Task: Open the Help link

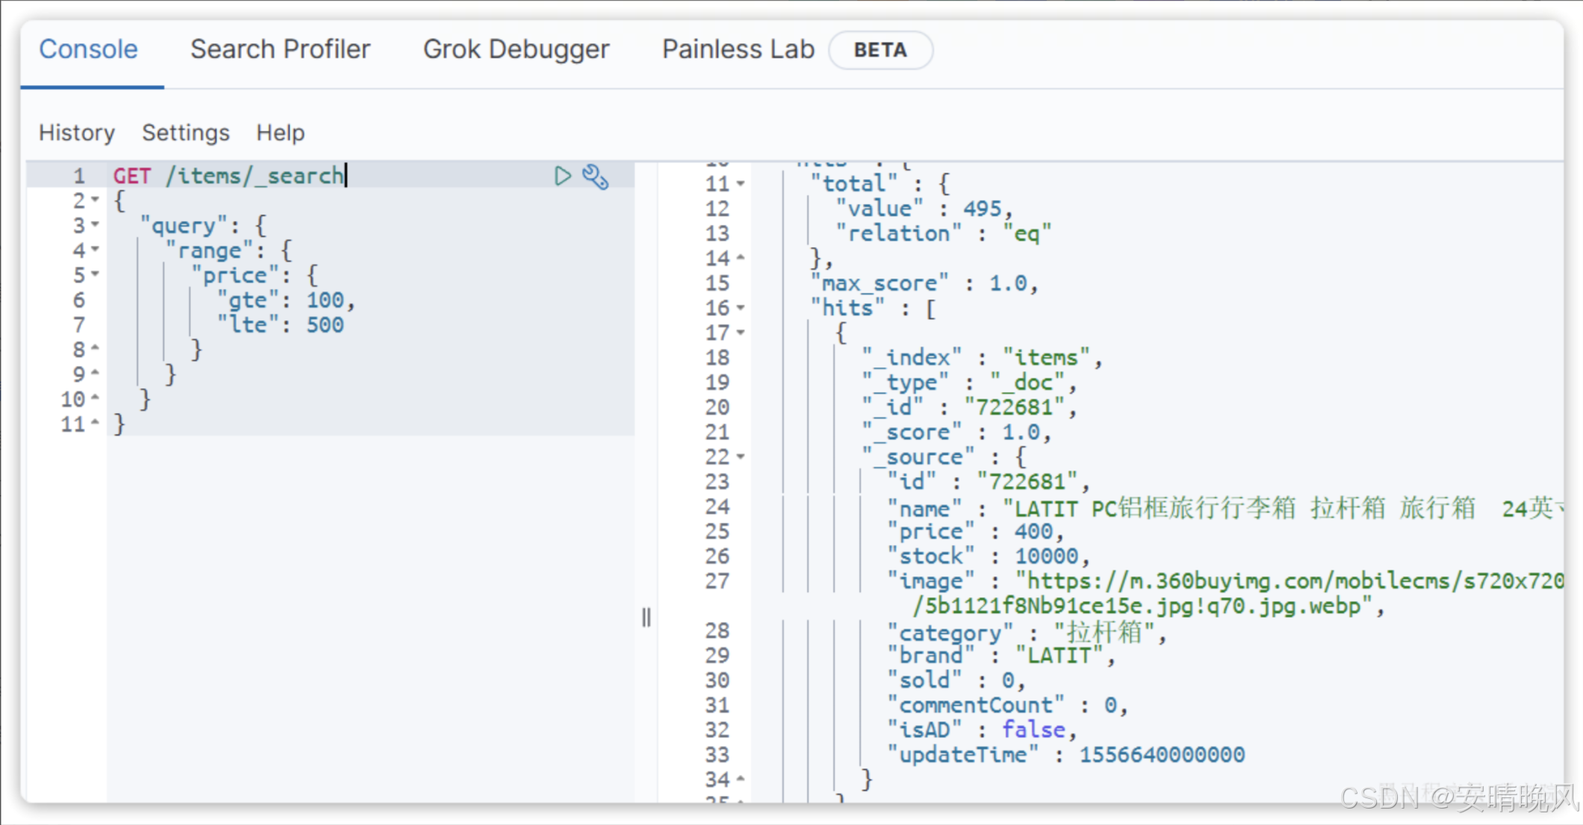Action: coord(280,133)
